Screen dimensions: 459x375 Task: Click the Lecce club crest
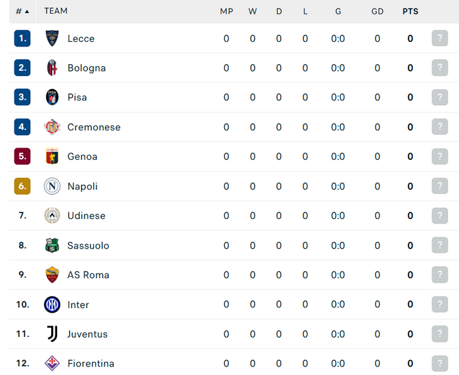pos(52,38)
